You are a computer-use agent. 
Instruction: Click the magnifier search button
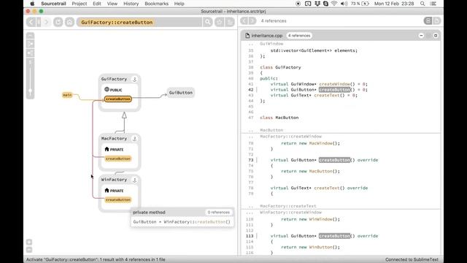coord(208,22)
